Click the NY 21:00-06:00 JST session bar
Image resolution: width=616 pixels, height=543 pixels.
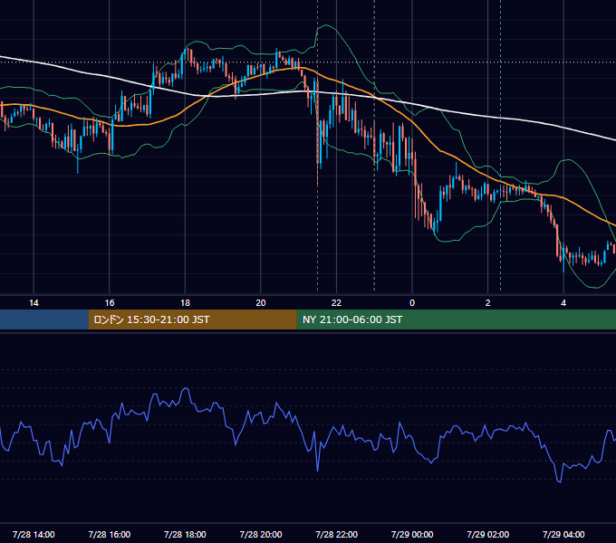pos(456,319)
